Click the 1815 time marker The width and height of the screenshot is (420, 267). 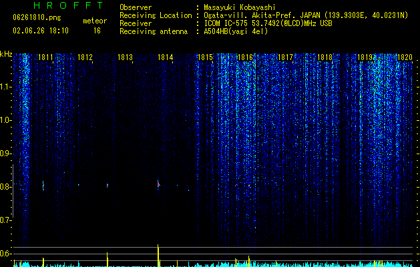205,57
